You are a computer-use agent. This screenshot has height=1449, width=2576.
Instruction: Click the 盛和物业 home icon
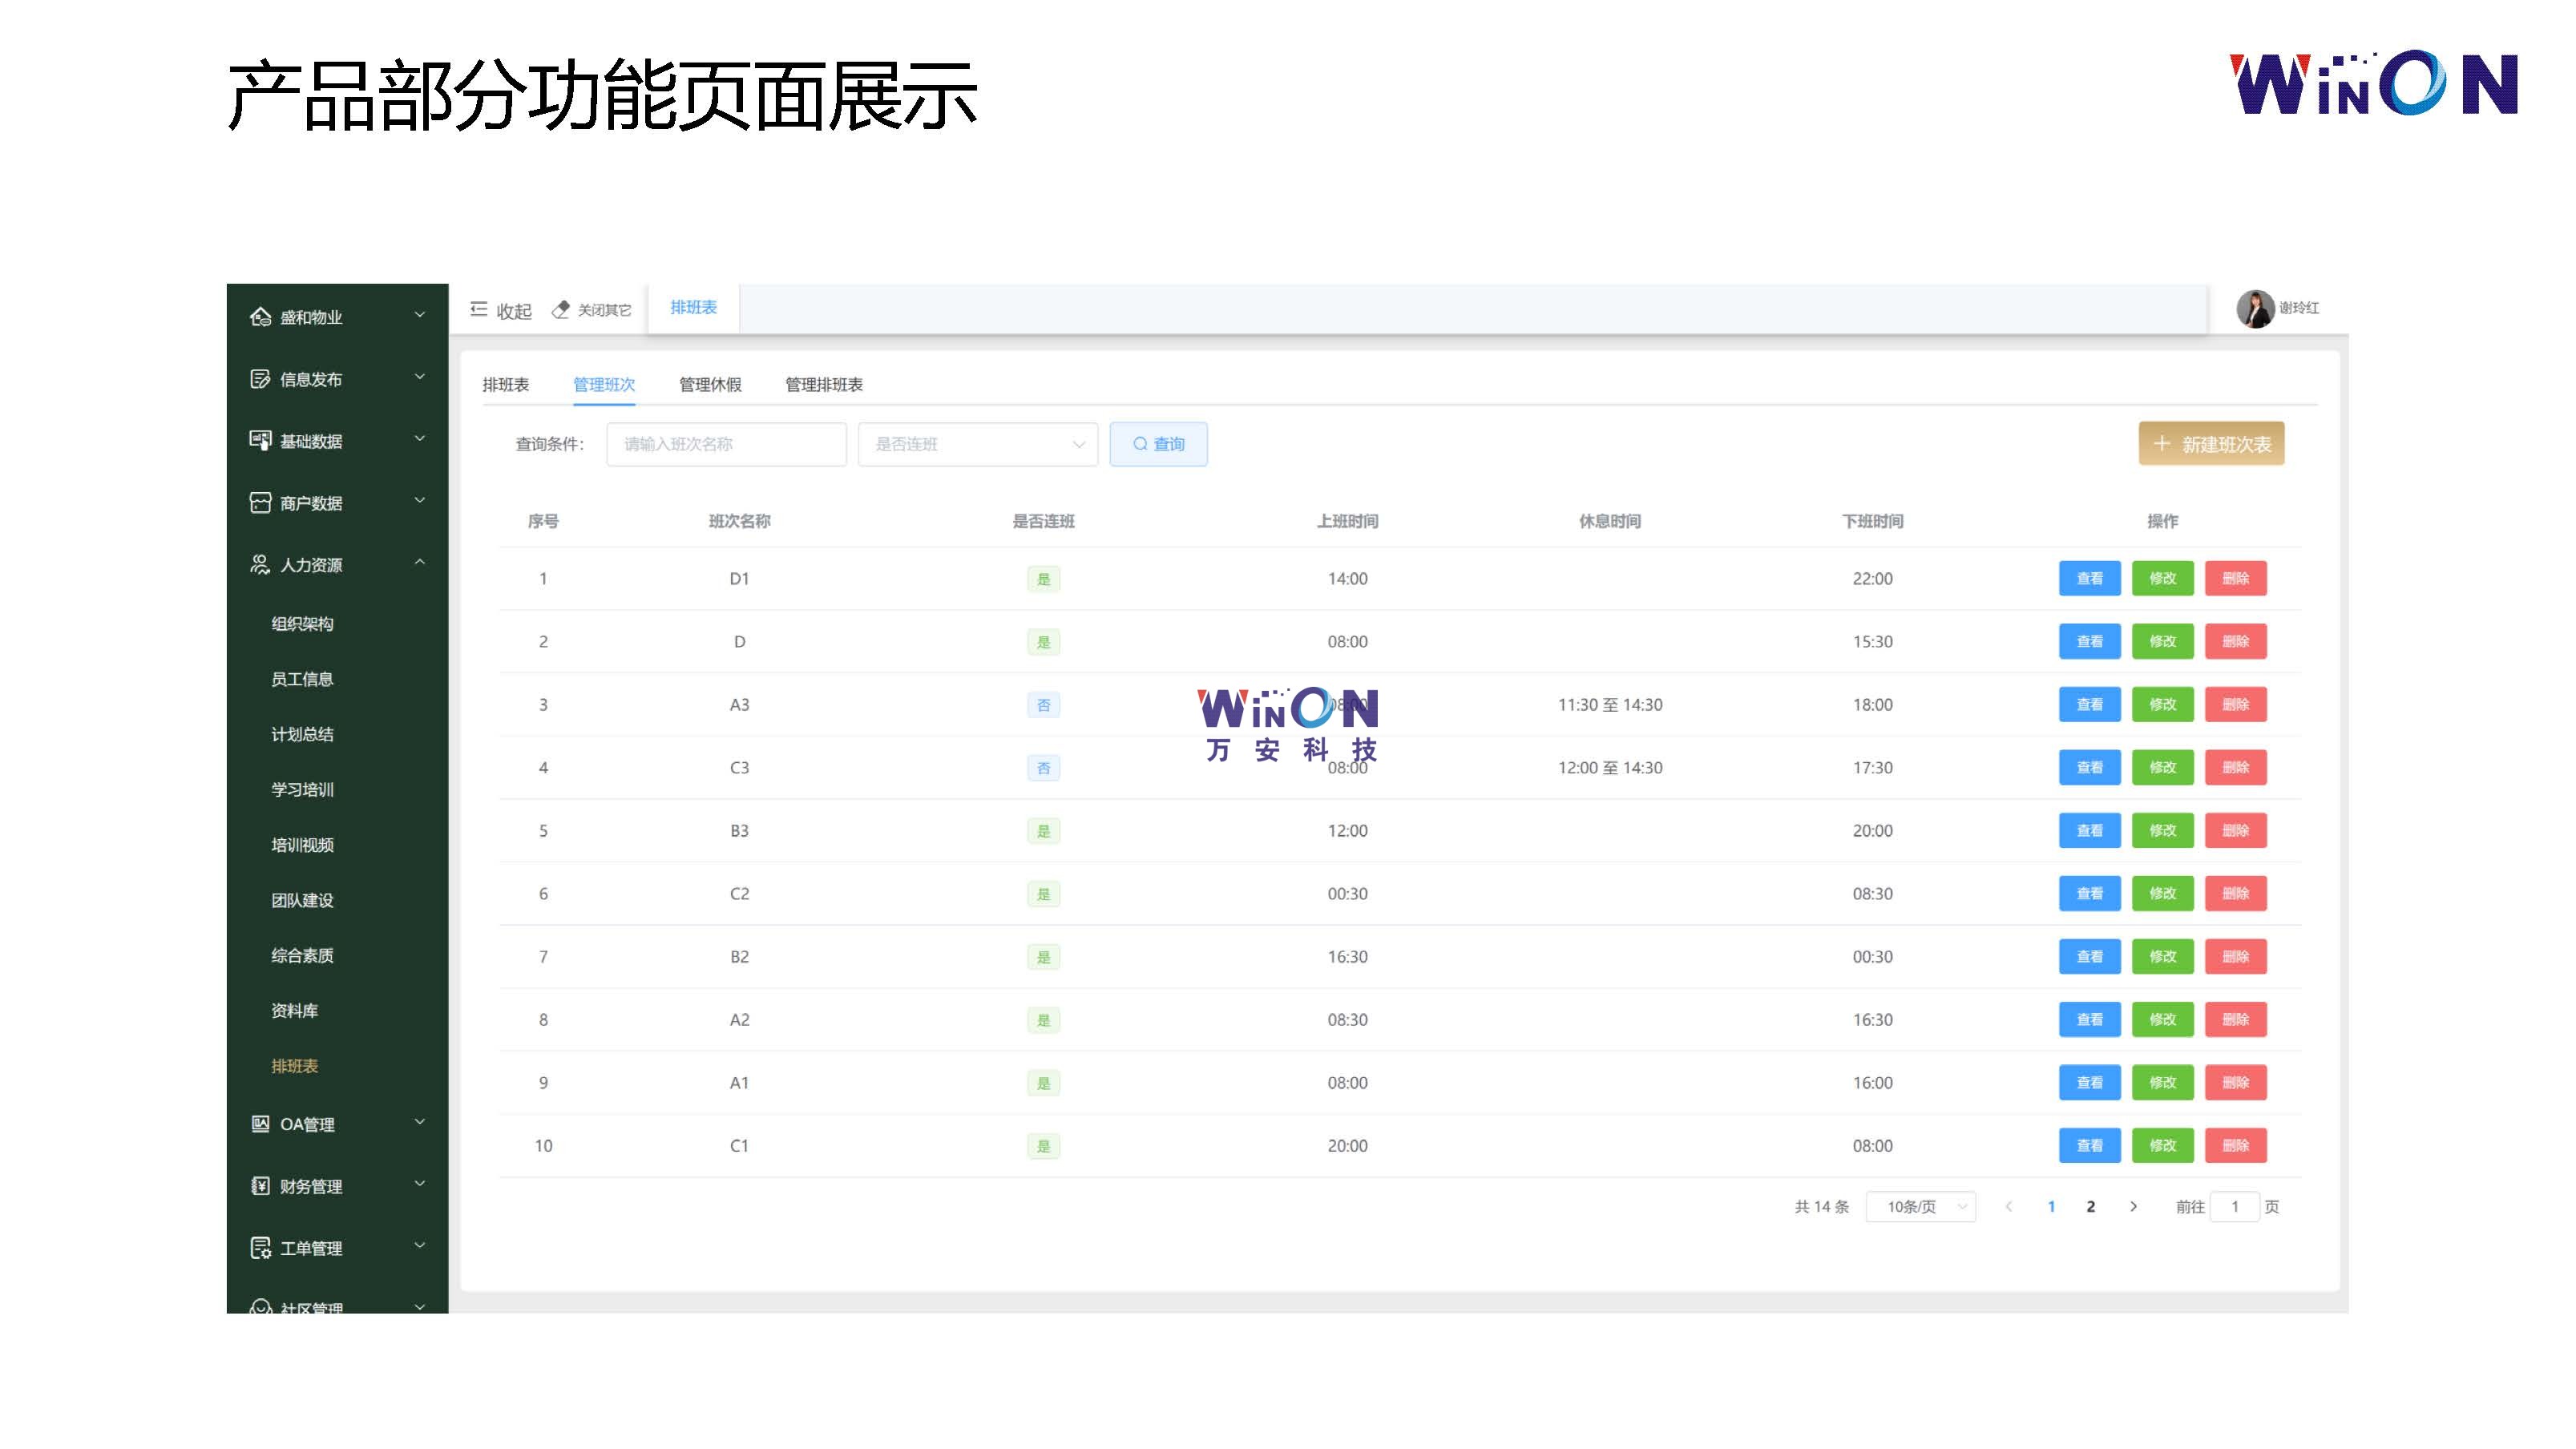260,317
